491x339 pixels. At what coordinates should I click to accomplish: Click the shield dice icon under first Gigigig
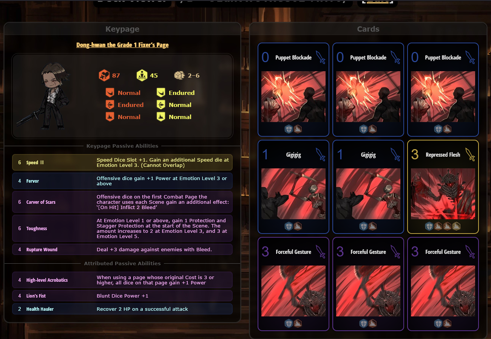pos(289,226)
